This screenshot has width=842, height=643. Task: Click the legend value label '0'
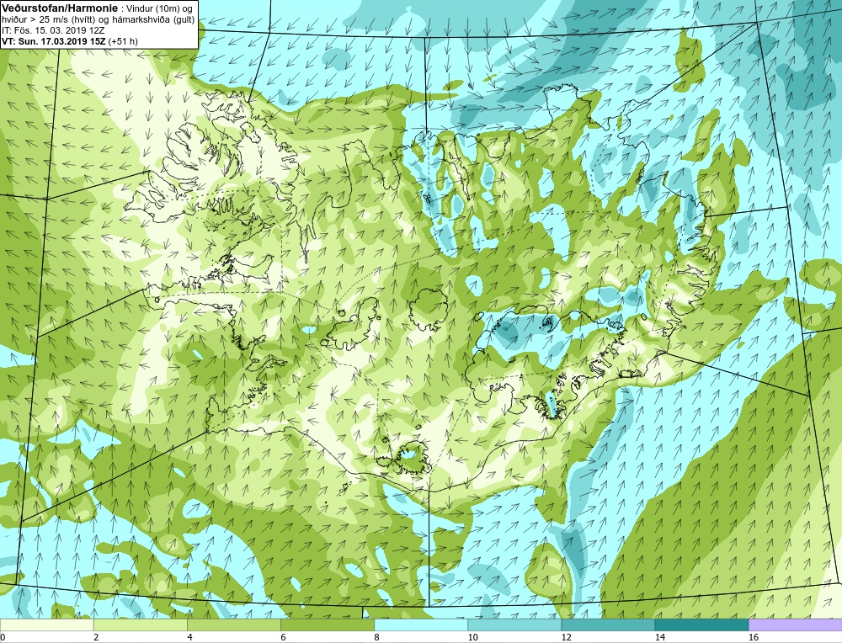click(3, 637)
